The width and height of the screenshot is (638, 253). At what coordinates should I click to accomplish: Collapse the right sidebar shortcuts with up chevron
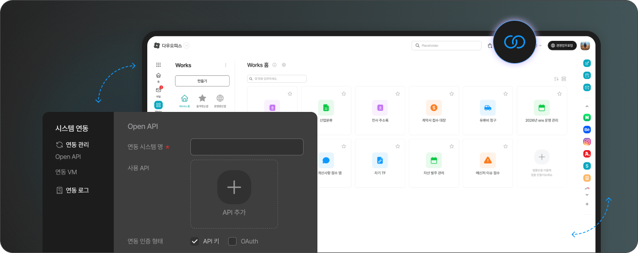tap(587, 104)
